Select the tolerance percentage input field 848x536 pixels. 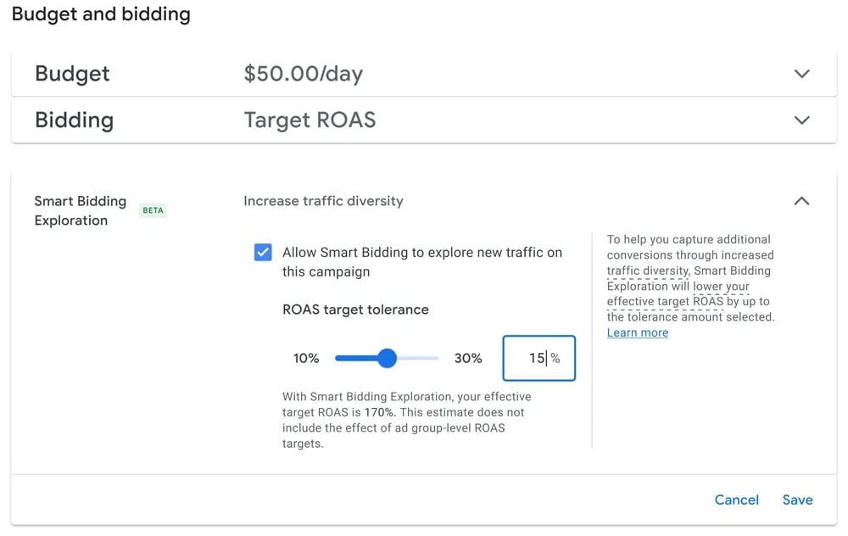click(x=539, y=358)
